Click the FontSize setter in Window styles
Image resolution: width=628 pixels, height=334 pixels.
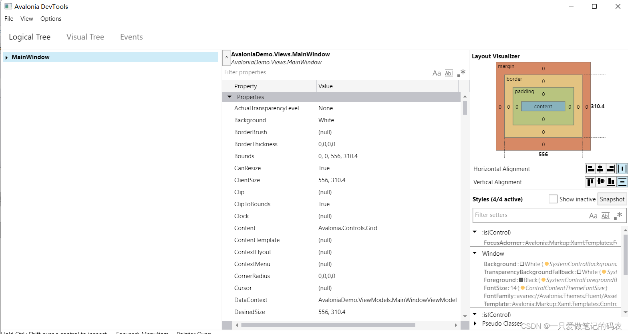[545, 288]
